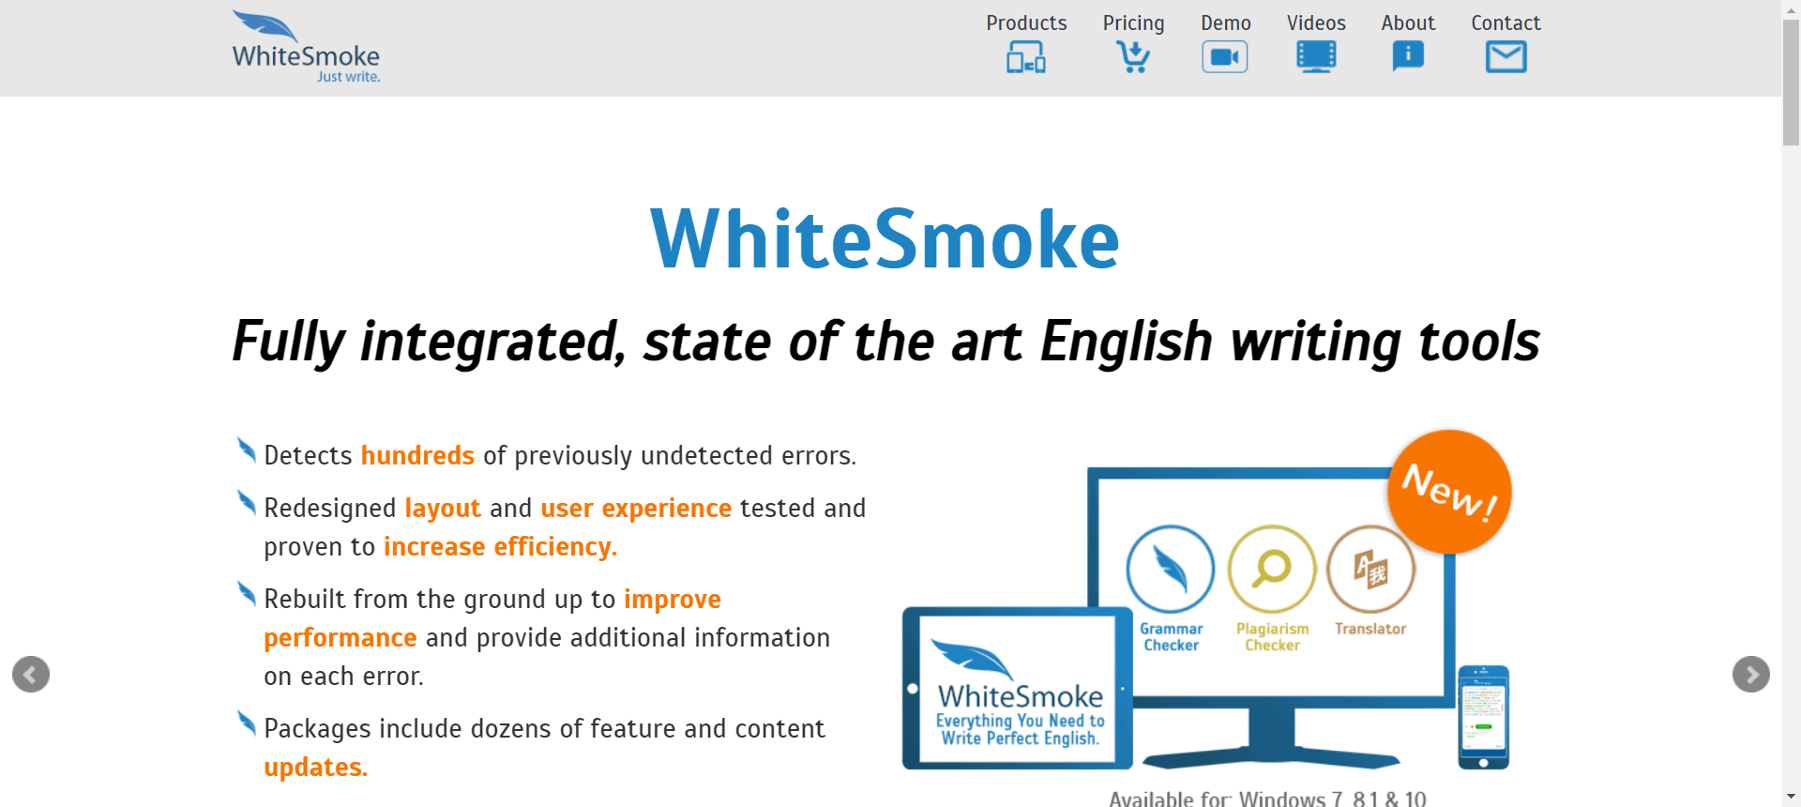Viewport: 1801px width, 807px height.
Task: Click the About info bubble icon
Action: pyautogui.click(x=1408, y=56)
